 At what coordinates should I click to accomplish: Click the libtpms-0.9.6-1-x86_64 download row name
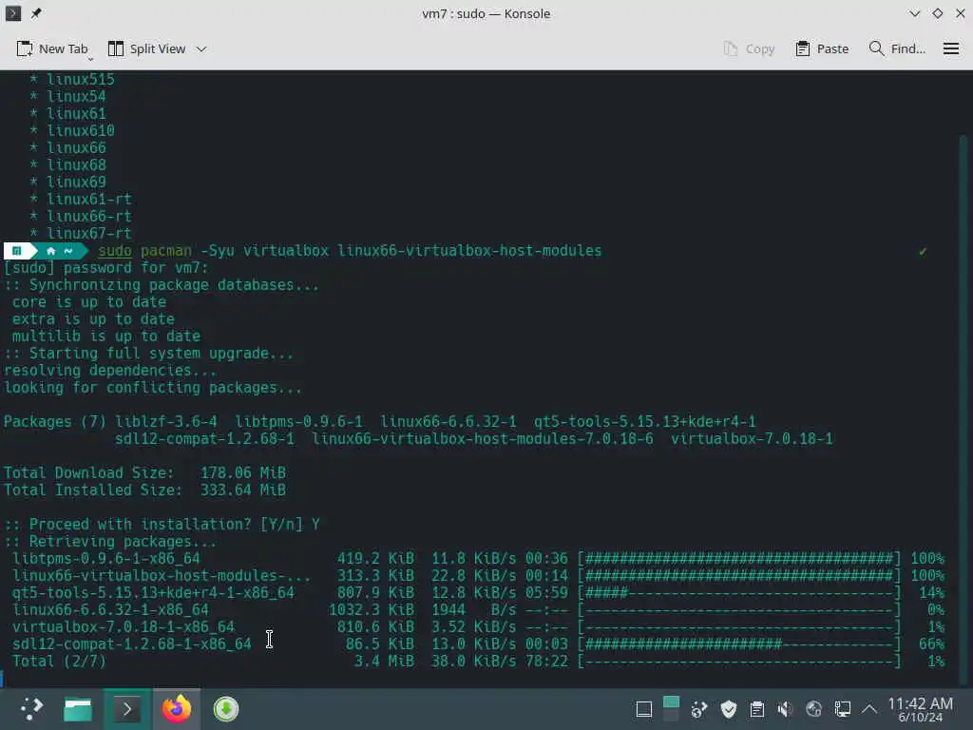(106, 559)
